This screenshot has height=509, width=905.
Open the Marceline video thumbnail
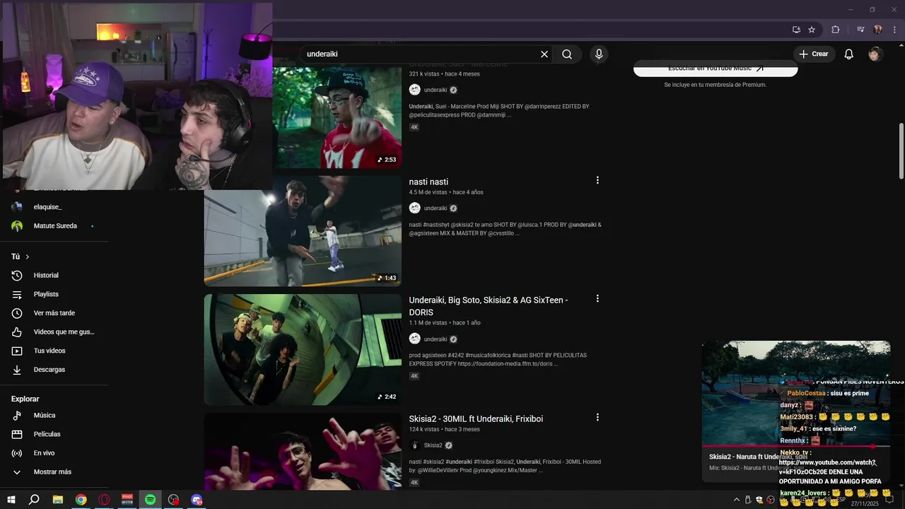pyautogui.click(x=337, y=117)
